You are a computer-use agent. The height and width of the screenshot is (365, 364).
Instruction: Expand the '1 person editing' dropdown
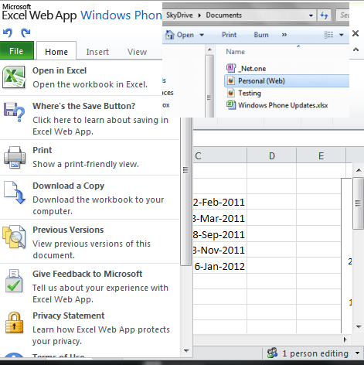click(x=357, y=353)
